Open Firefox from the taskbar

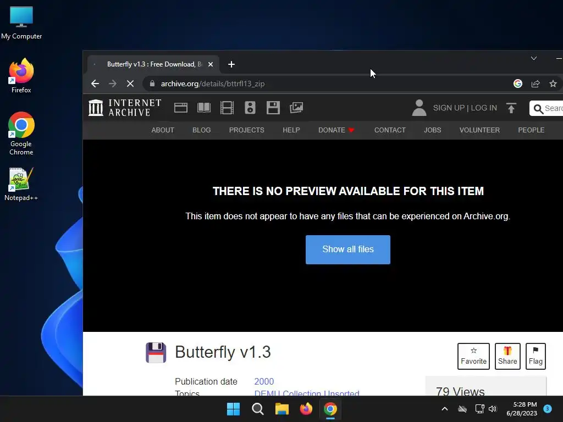[306, 409]
